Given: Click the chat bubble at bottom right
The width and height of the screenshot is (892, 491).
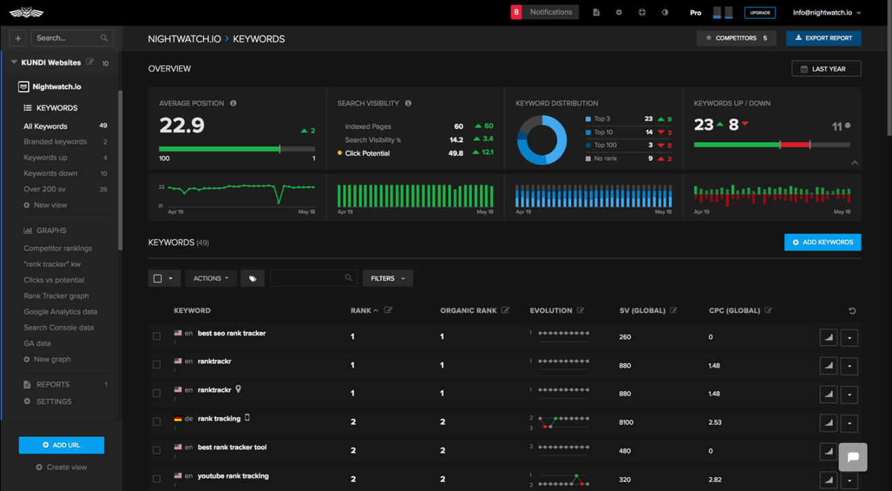Looking at the screenshot, I should coord(853,457).
